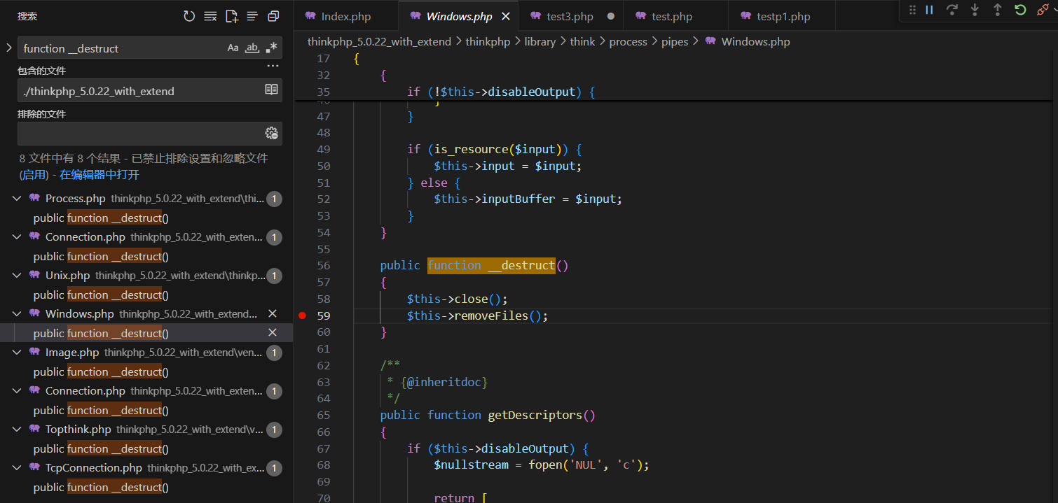1058x503 pixels.
Task: Select Process.php in search results
Action: tap(75, 199)
